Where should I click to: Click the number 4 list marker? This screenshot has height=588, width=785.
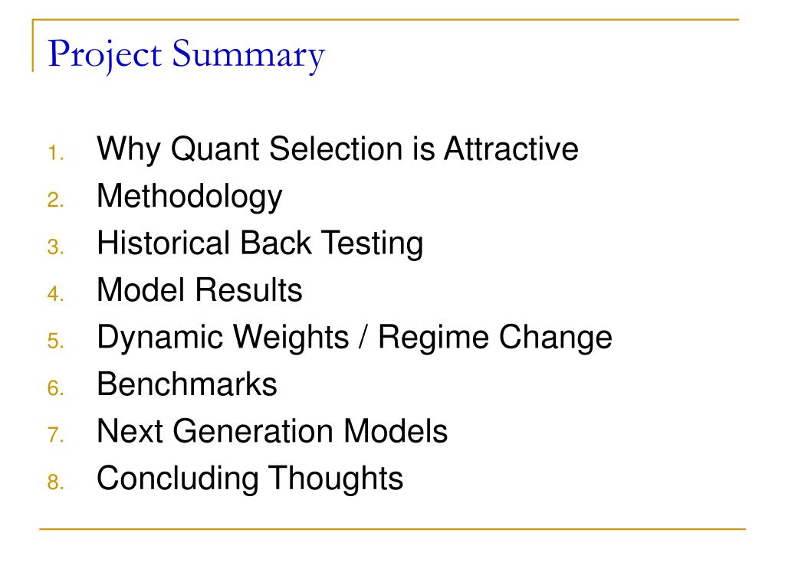pyautogui.click(x=55, y=293)
